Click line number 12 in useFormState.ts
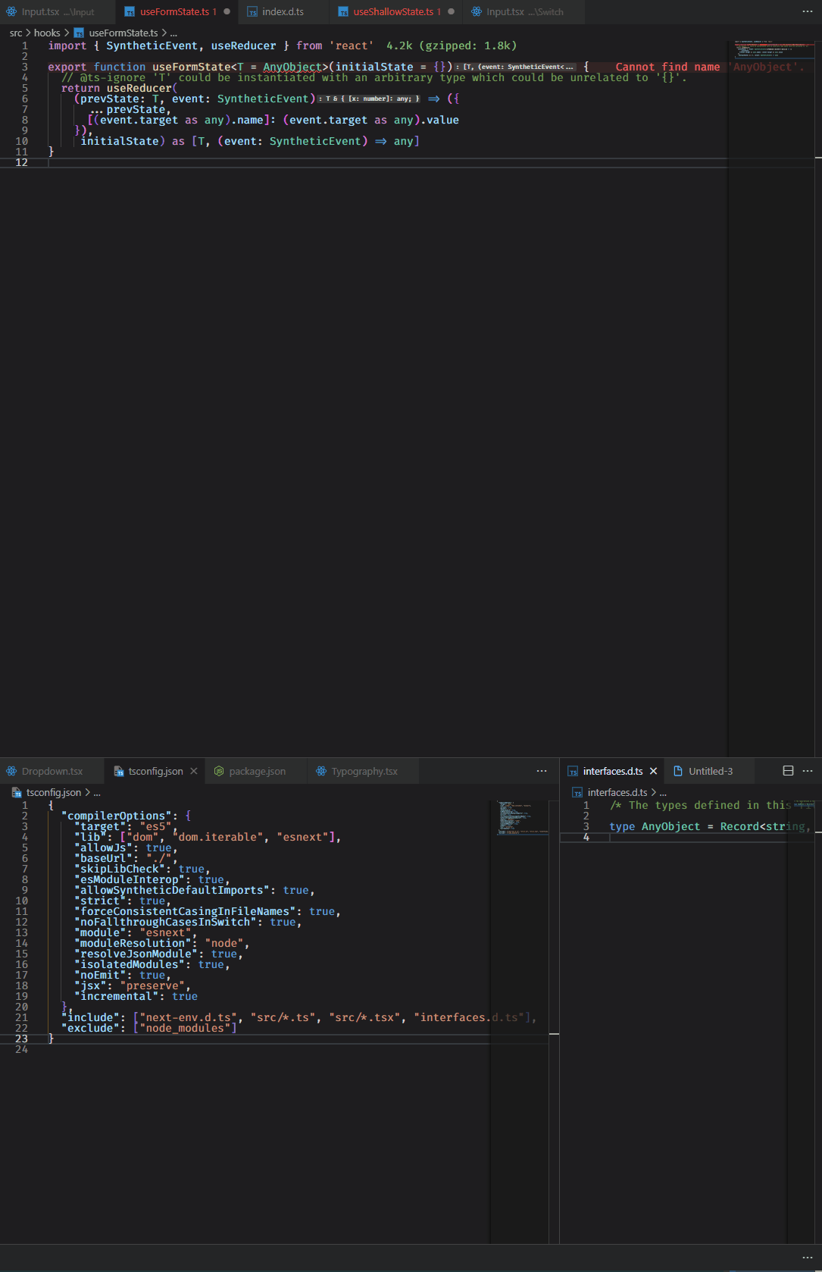Image resolution: width=822 pixels, height=1272 pixels. click(21, 162)
